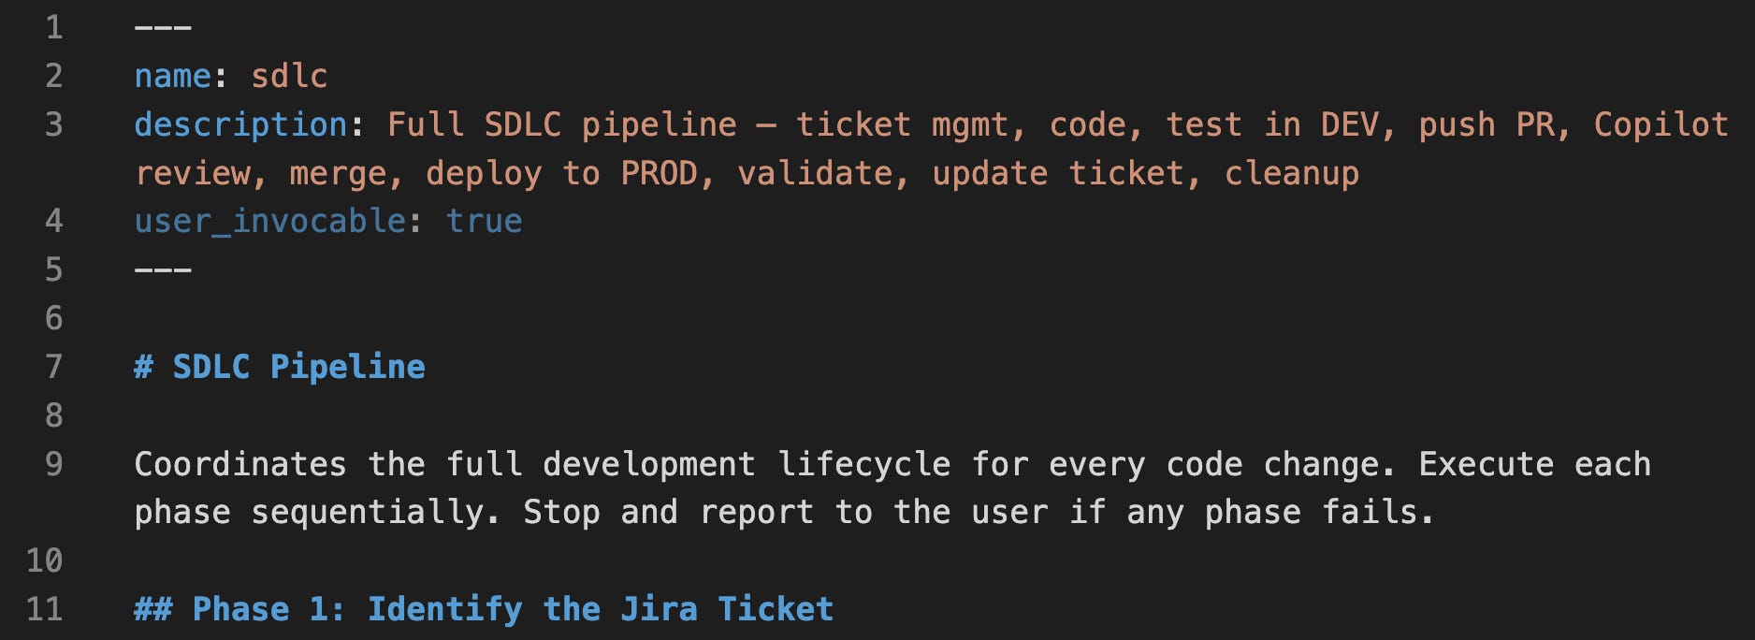
Task: Click the 'sdlc' value text
Action: pyautogui.click(x=290, y=76)
